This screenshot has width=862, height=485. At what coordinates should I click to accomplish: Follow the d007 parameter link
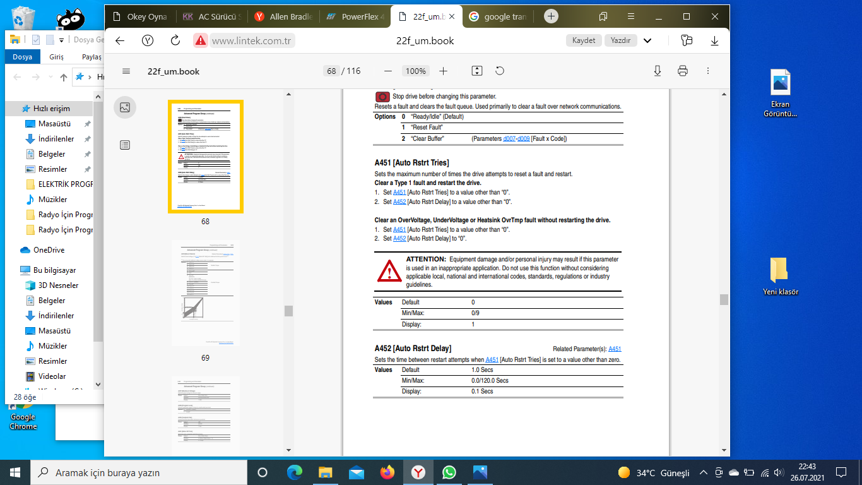pos(509,138)
